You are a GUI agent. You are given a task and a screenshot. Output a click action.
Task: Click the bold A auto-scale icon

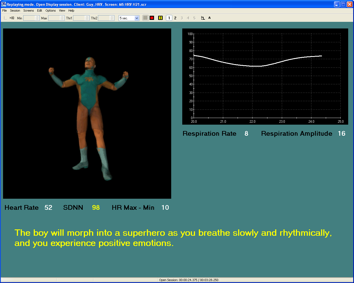coord(209,18)
